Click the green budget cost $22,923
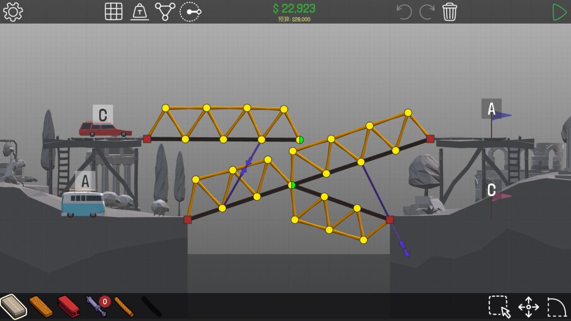Image resolution: width=571 pixels, height=321 pixels. coord(294,8)
